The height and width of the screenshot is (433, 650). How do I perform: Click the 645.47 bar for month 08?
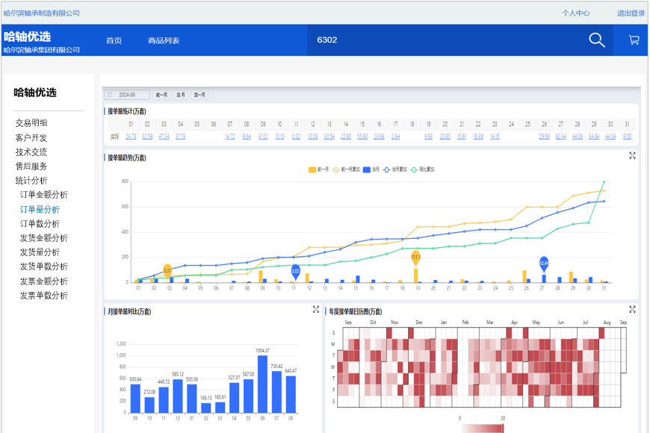291,394
